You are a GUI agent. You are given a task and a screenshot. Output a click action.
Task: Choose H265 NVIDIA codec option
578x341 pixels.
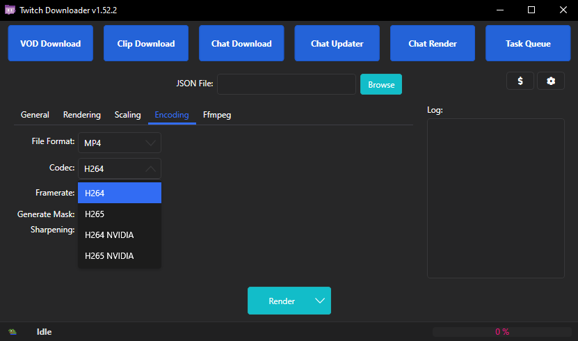pyautogui.click(x=120, y=256)
